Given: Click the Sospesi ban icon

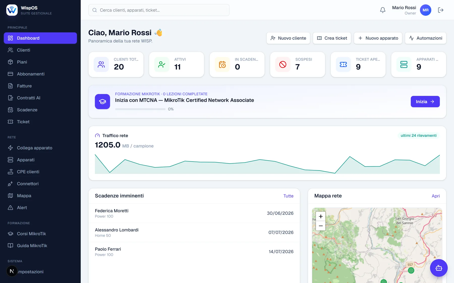Looking at the screenshot, I should (283, 64).
